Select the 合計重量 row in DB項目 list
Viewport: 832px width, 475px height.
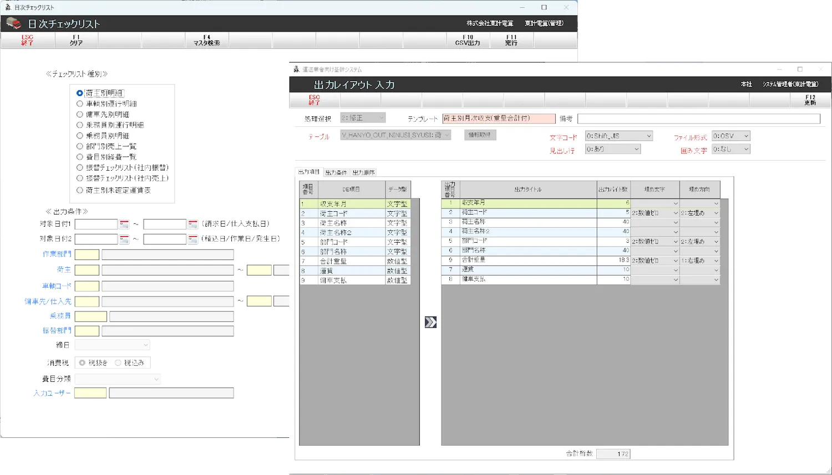(352, 261)
